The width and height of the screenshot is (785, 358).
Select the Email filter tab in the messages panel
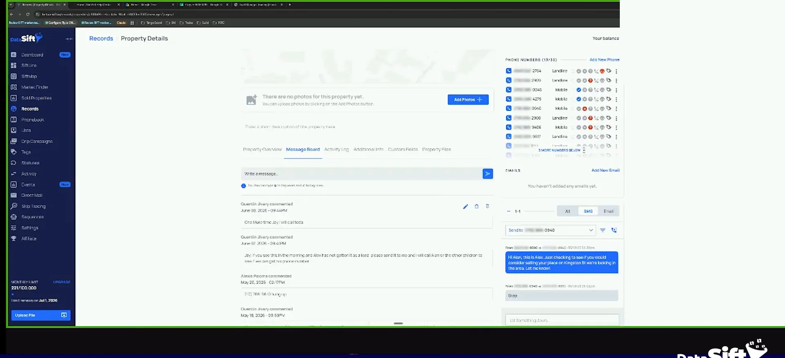click(x=608, y=211)
